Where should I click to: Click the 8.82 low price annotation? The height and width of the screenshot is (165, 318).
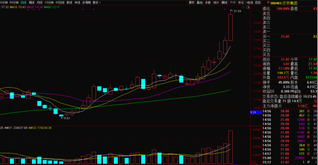(67, 118)
